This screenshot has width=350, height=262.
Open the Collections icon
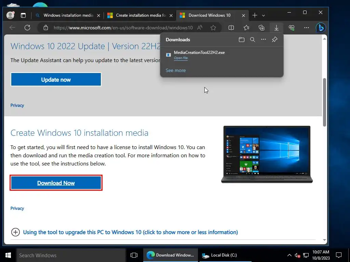(261, 28)
